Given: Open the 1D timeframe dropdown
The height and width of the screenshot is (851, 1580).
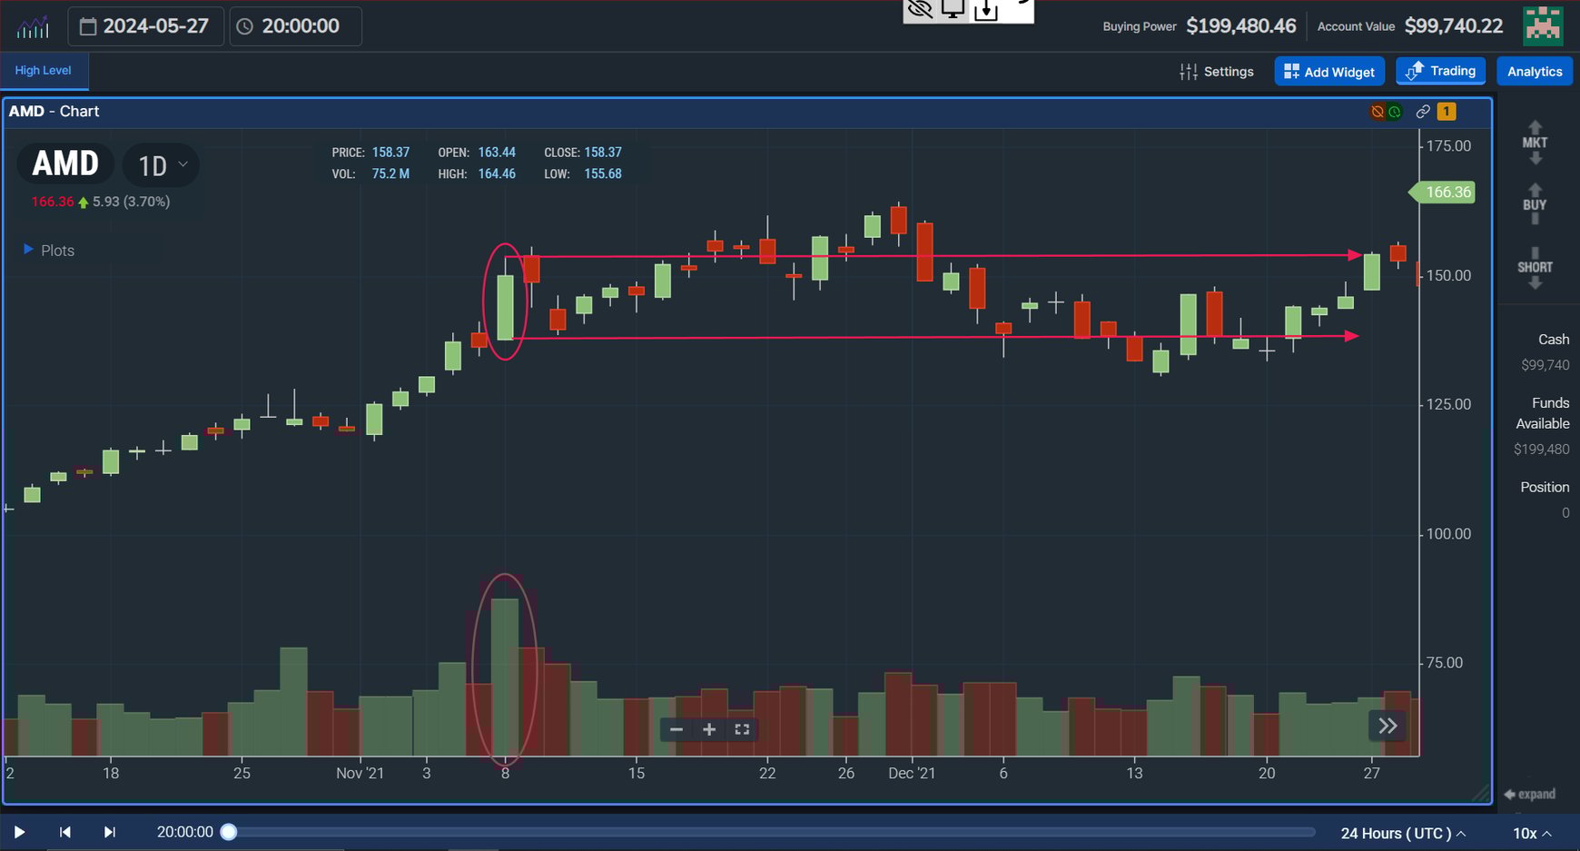Looking at the screenshot, I should pyautogui.click(x=160, y=165).
